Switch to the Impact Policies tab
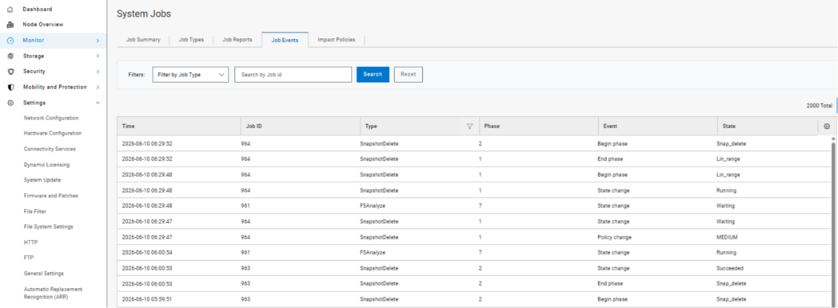Viewport: 838px width, 308px height. point(336,40)
